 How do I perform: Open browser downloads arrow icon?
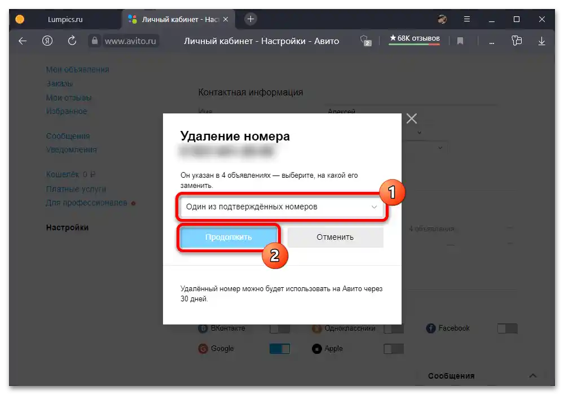[x=541, y=41]
